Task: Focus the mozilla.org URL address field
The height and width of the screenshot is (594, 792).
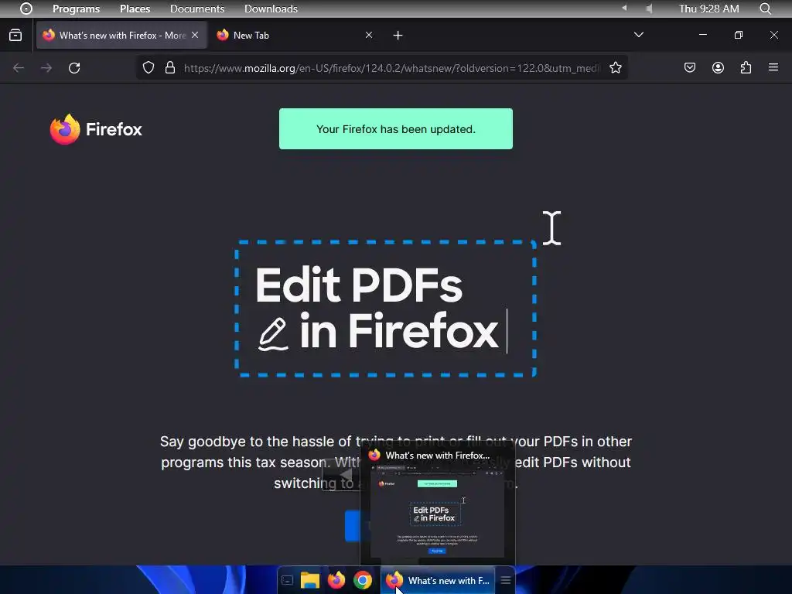Action: point(391,68)
